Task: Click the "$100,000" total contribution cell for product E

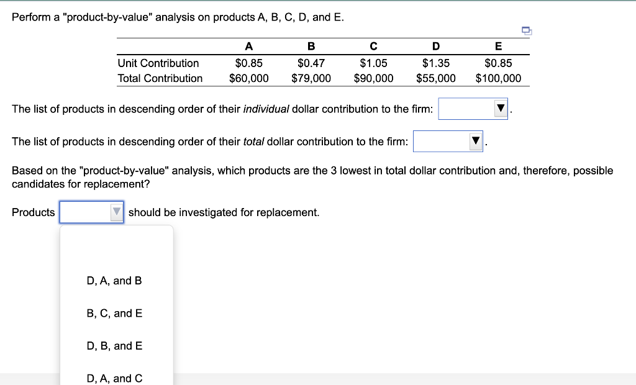Action: click(499, 78)
